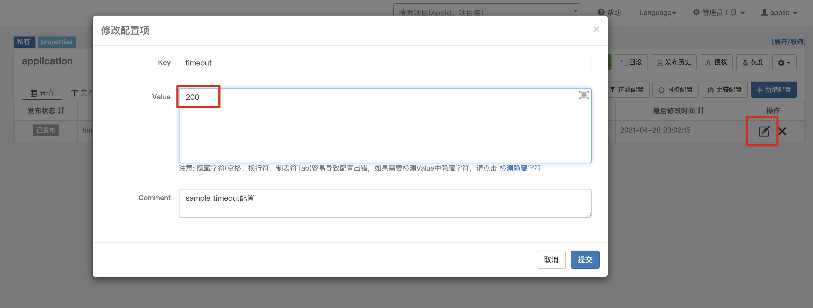
Task: Click sync config (同步配置) button
Action: [x=675, y=90]
